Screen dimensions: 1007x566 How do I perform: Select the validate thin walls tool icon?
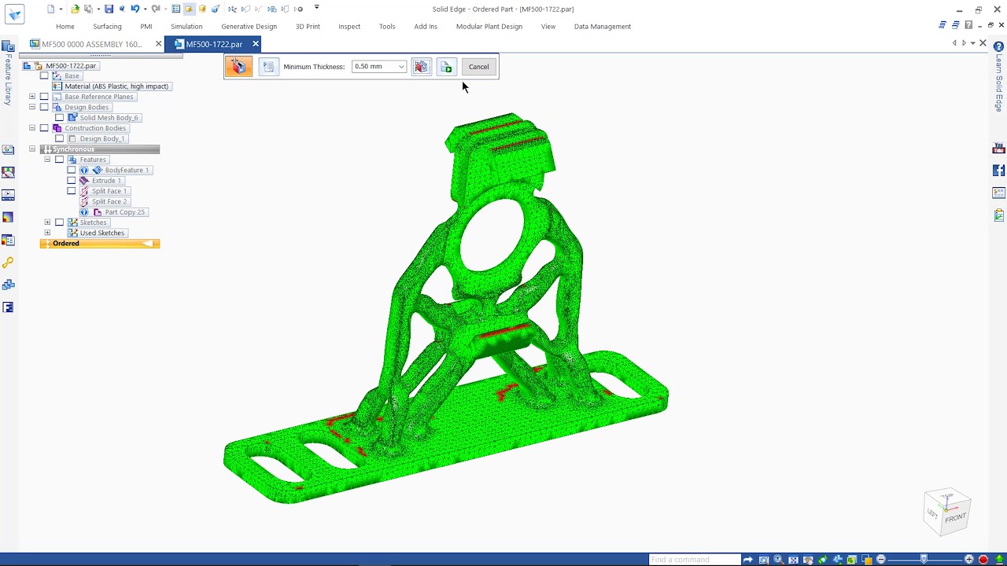click(x=239, y=66)
